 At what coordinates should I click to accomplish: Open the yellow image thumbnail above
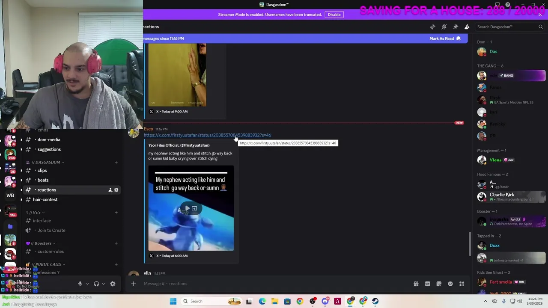177,75
